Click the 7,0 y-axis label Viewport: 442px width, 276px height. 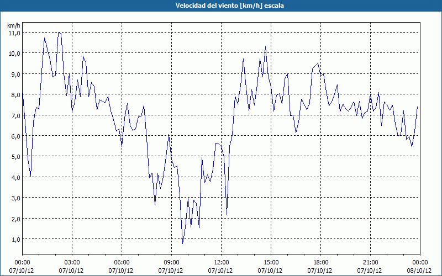[15, 116]
